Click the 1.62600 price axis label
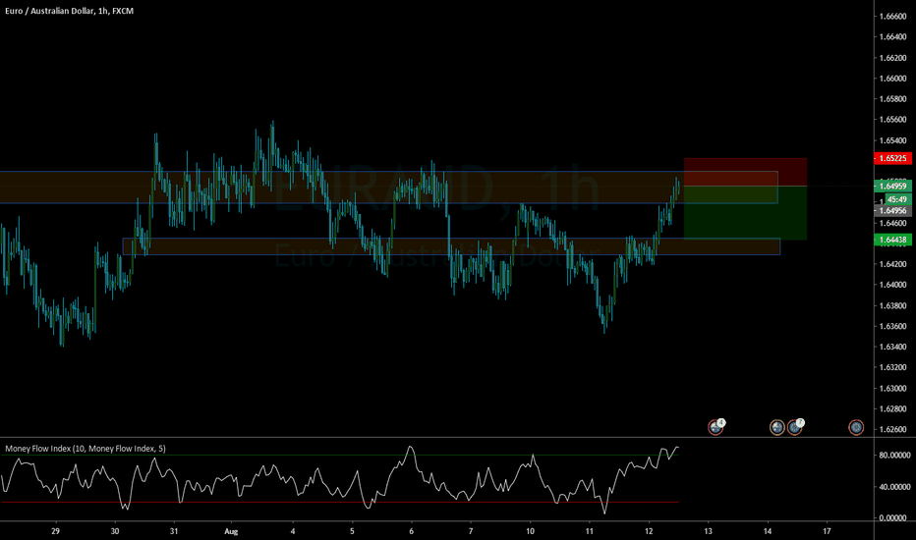Viewport: 916px width, 540px height. click(892, 430)
